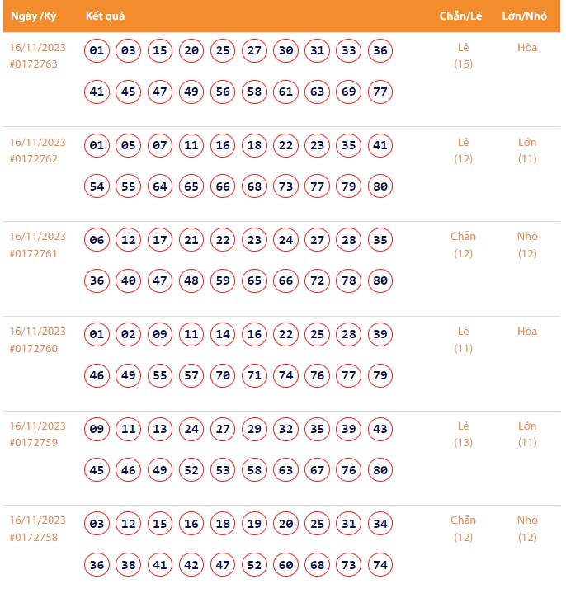Pick ball 70 in draw #0172760
Image resolution: width=566 pixels, height=598 pixels.
tap(223, 376)
